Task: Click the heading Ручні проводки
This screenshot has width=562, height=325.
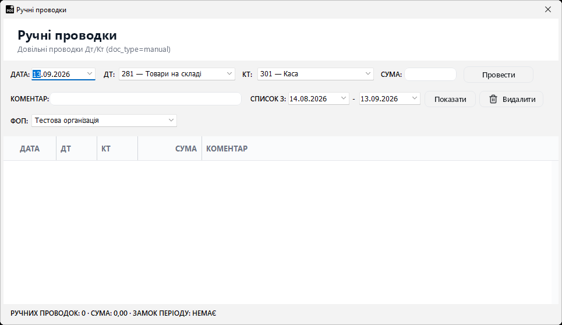Action: (x=67, y=36)
